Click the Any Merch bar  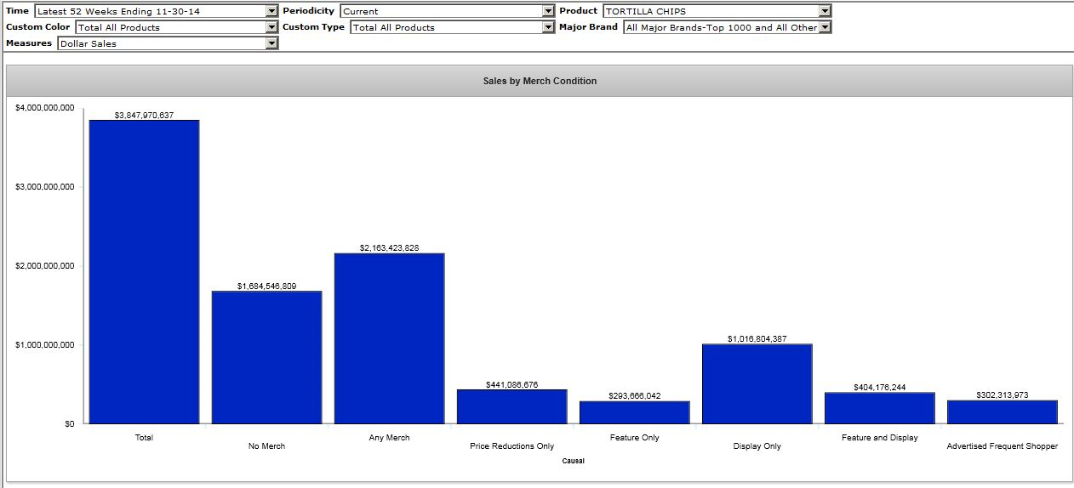pyautogui.click(x=389, y=338)
